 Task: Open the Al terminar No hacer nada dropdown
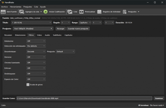[x=157, y=105]
